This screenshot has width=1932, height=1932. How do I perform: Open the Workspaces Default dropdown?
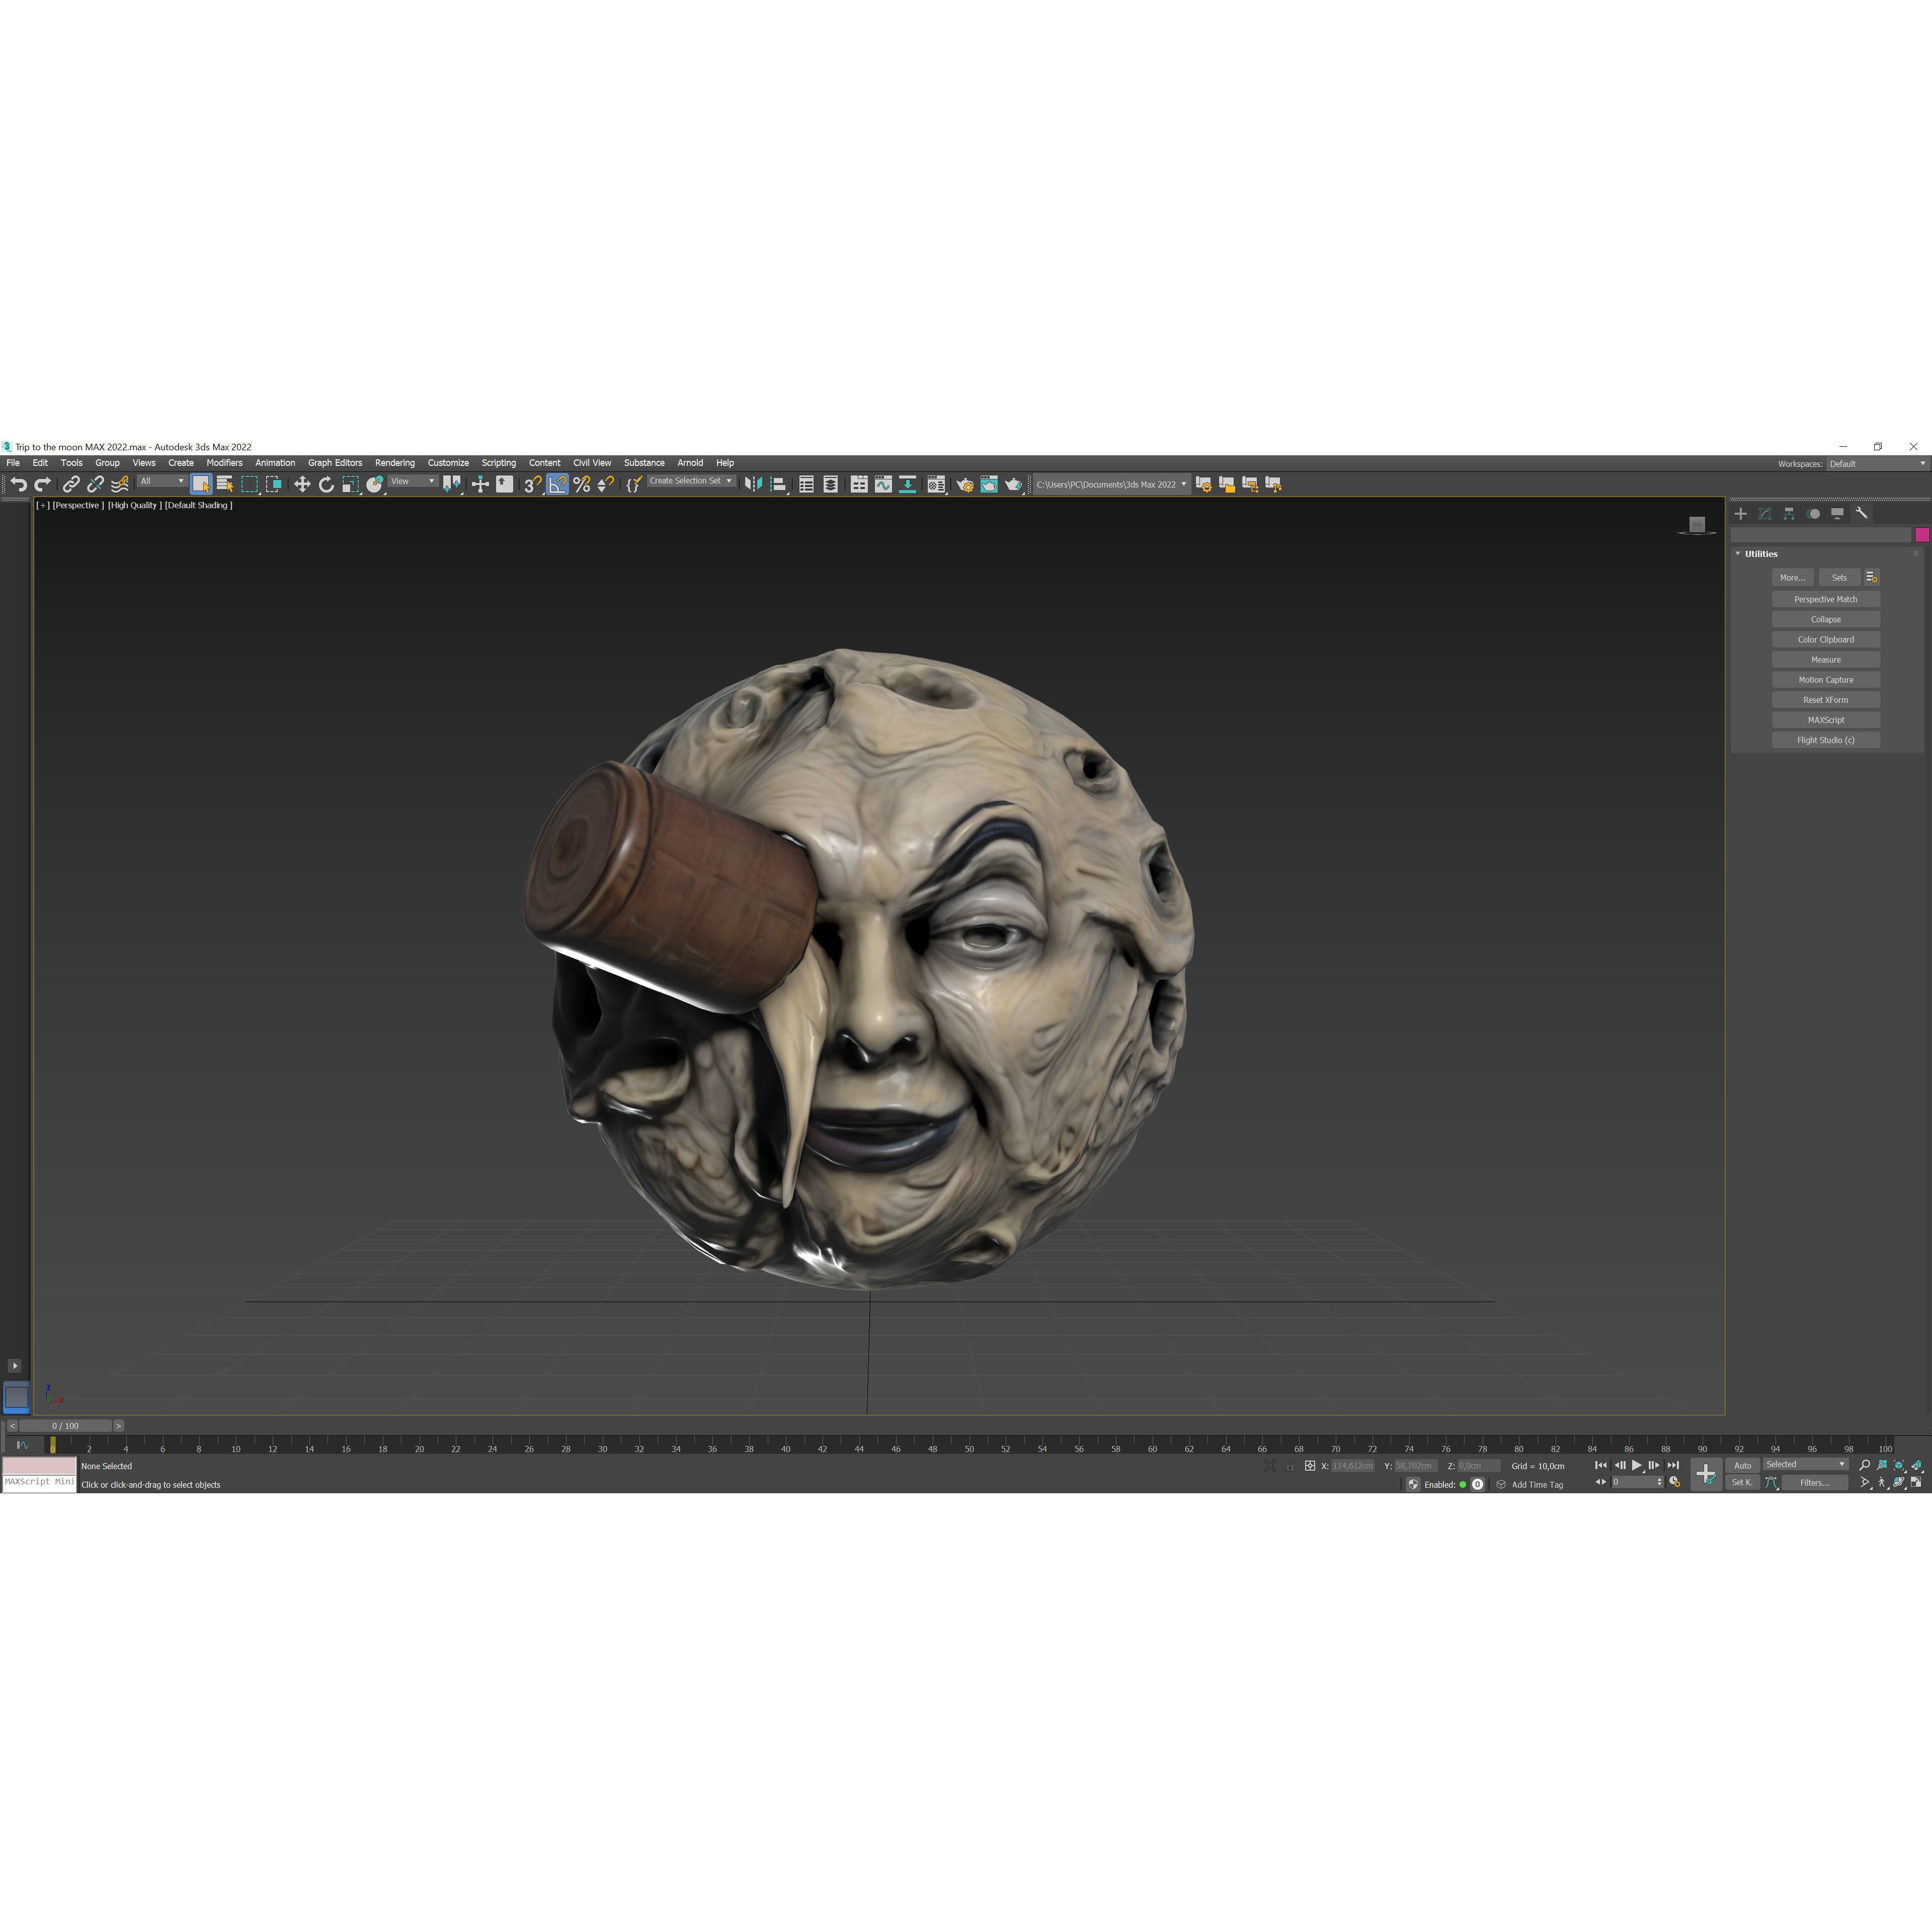coord(1877,464)
